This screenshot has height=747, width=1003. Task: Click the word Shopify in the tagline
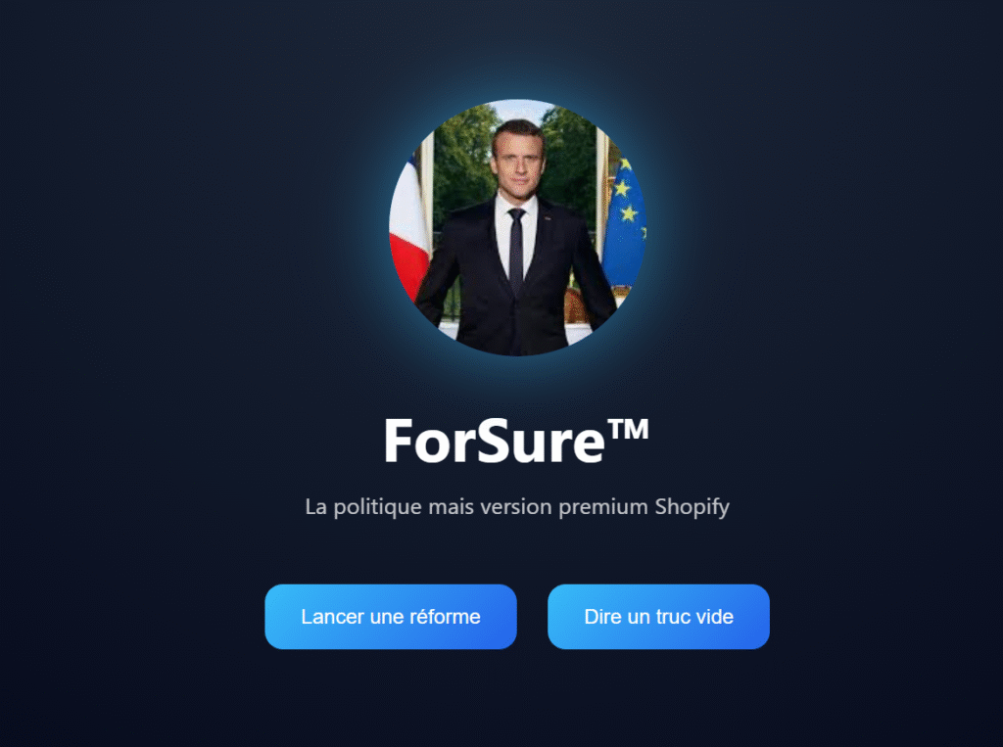693,507
